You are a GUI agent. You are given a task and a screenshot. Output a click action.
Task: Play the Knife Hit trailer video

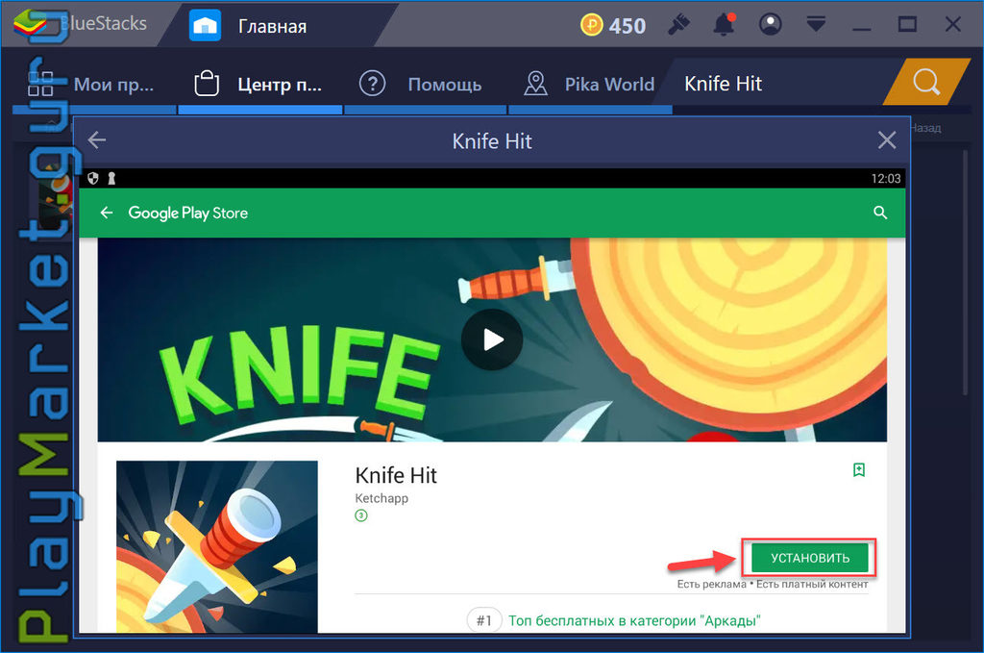(x=492, y=339)
